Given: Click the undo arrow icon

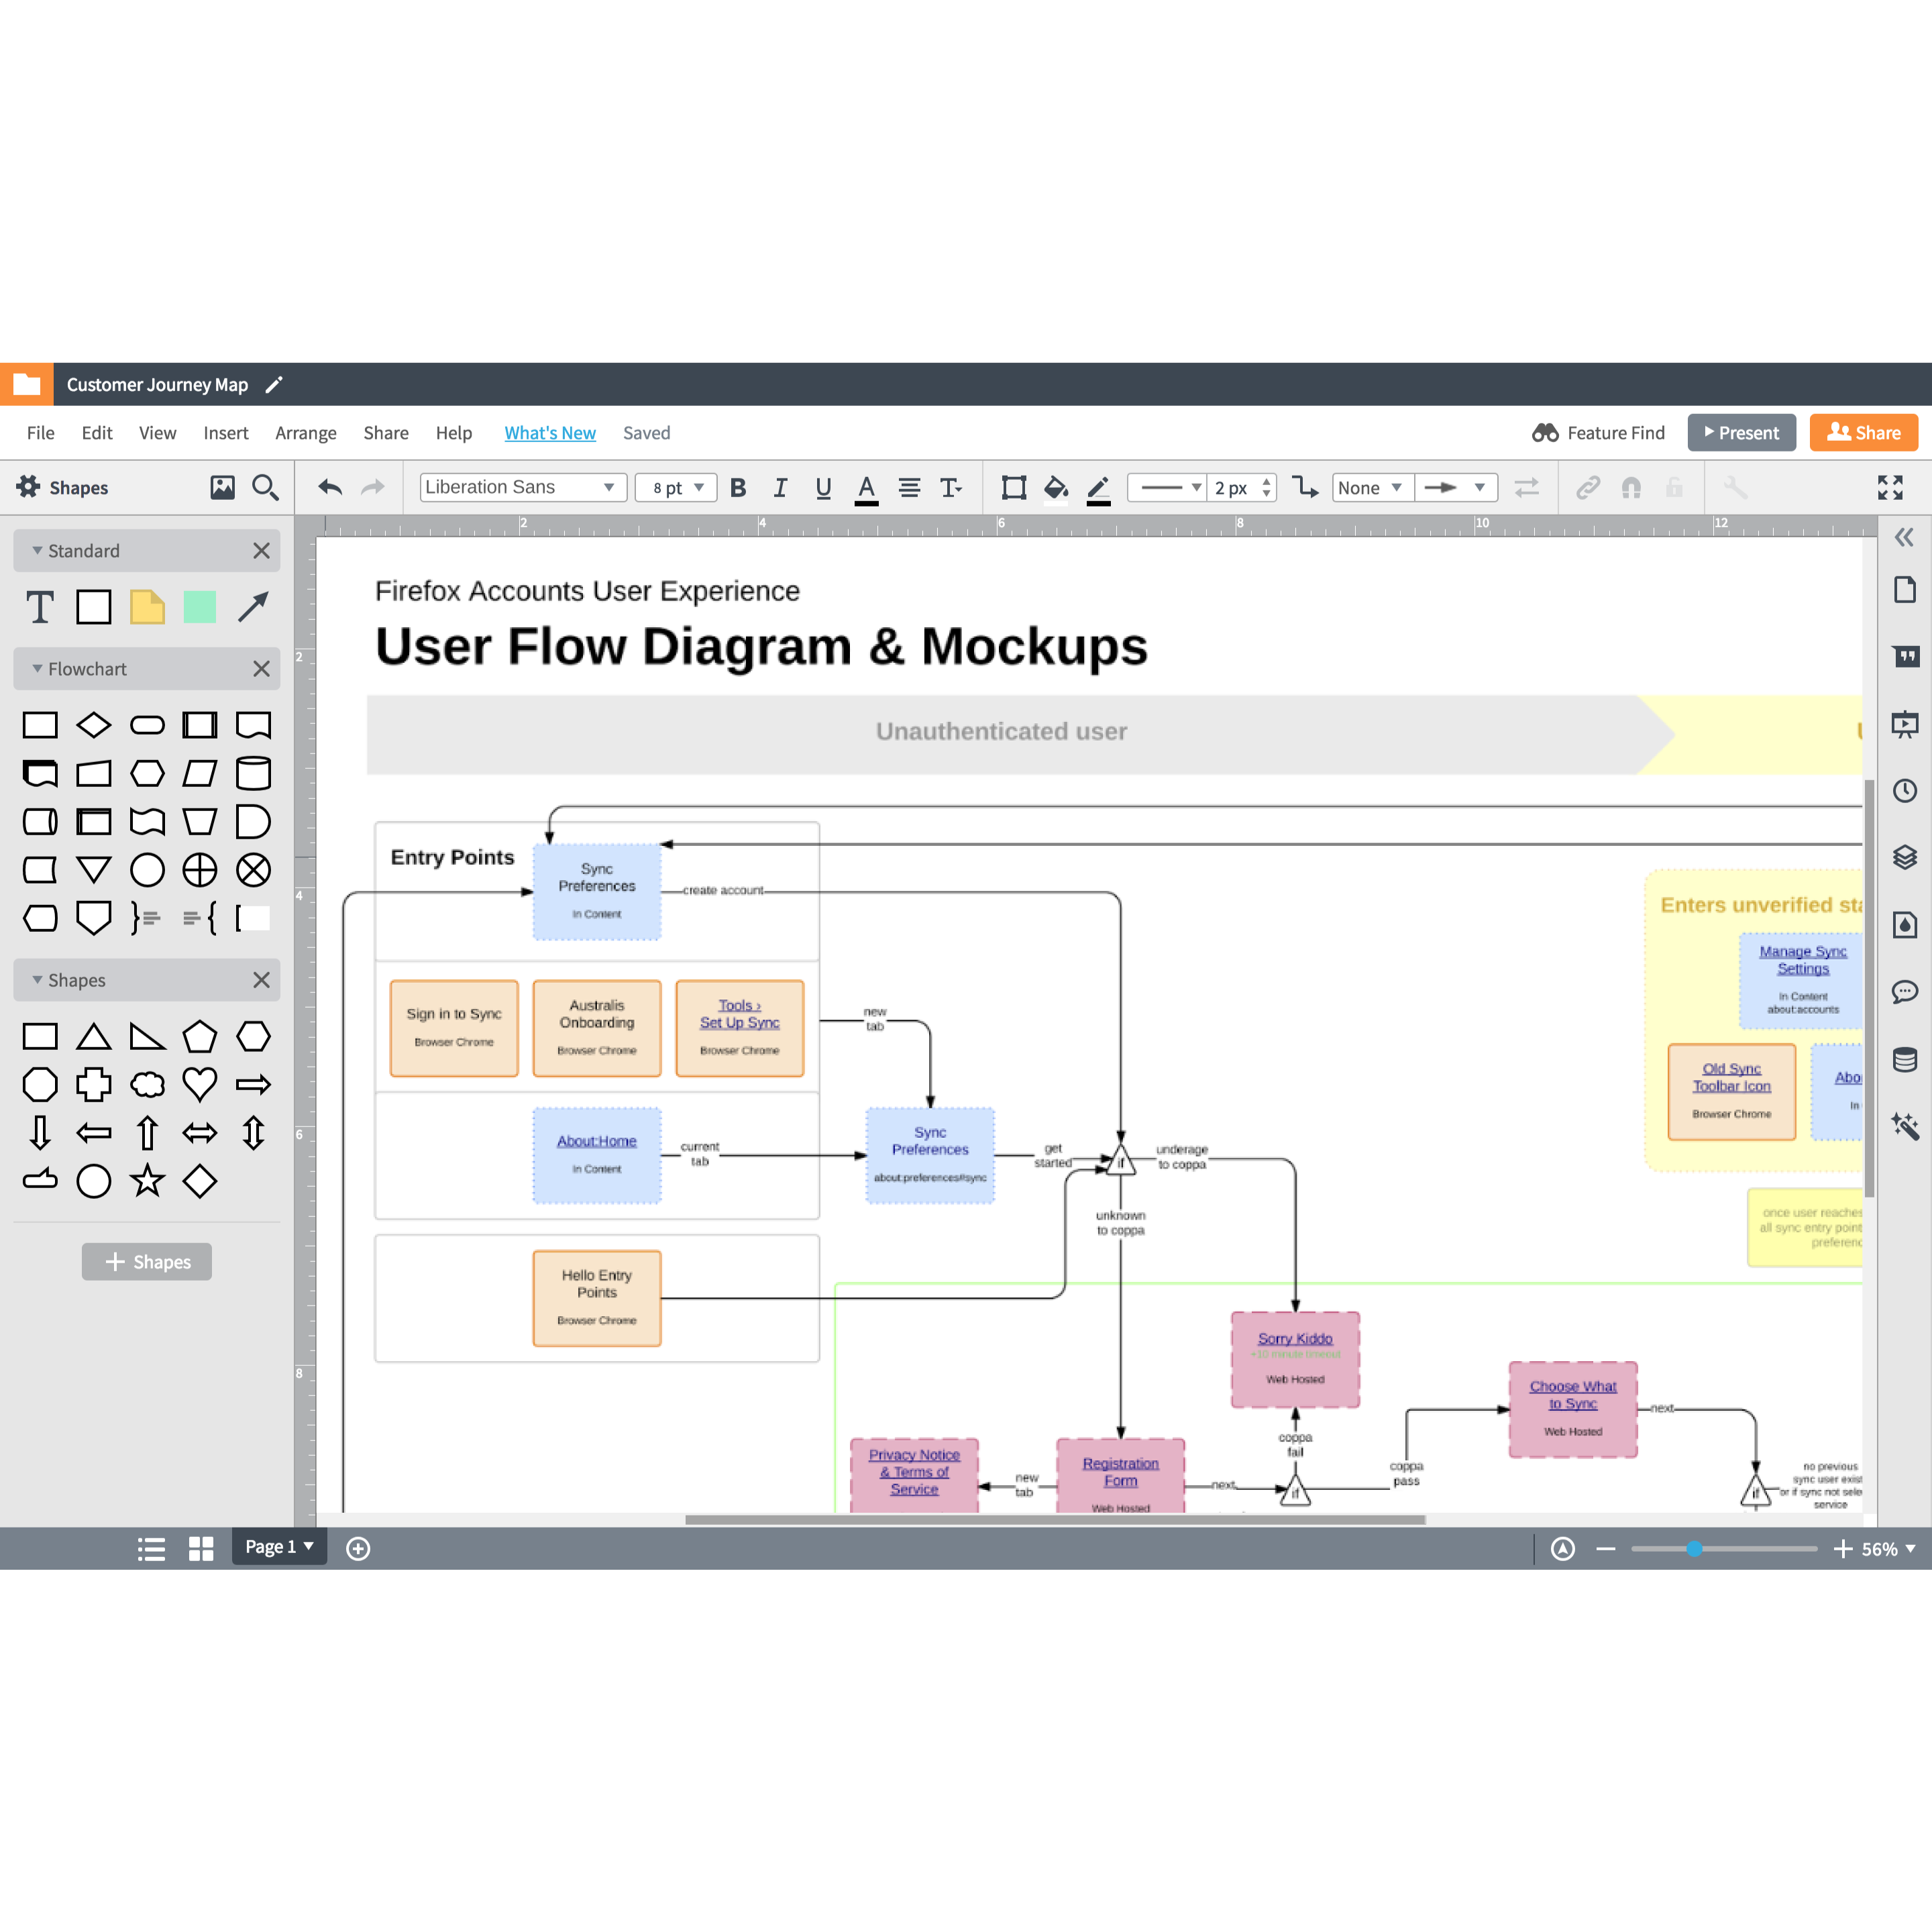Looking at the screenshot, I should click(330, 487).
